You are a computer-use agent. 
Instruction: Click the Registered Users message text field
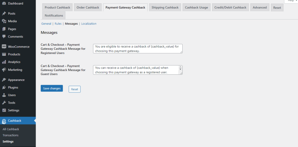point(138,49)
